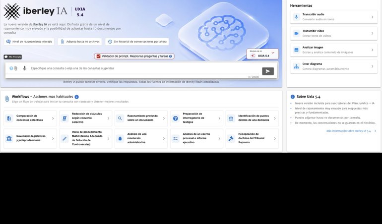This screenshot has width=382, height=224.
Task: Open Analizar imagen tool
Action: [x=334, y=50]
